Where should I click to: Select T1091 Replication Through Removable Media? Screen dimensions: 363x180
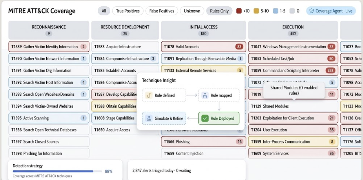click(x=203, y=59)
